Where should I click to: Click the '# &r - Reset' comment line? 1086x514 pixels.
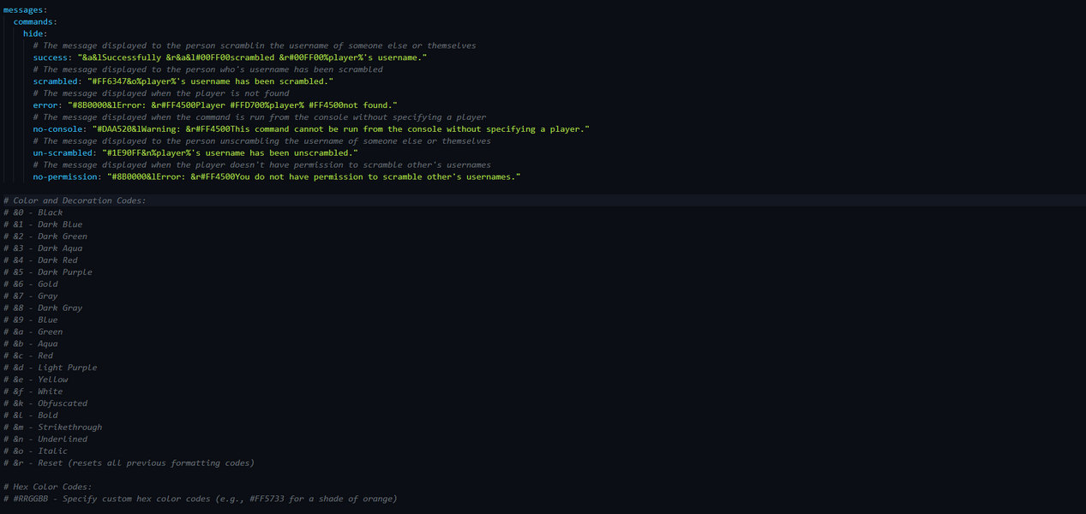click(x=129, y=463)
